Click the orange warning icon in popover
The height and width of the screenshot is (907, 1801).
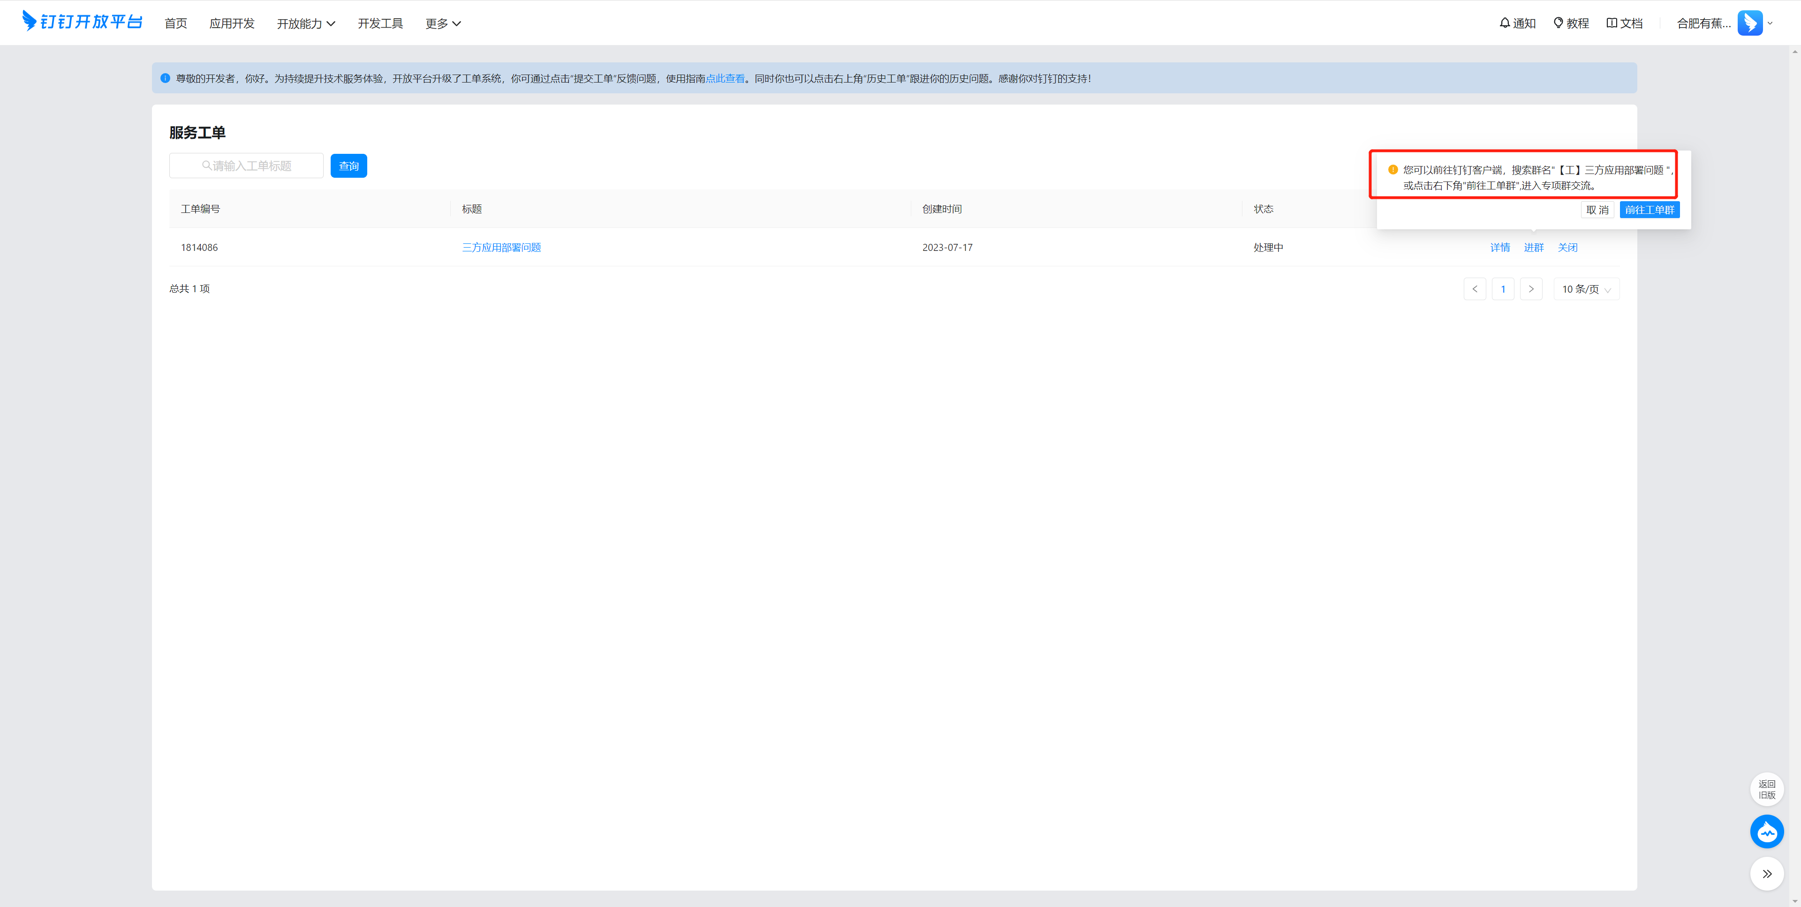click(1392, 169)
